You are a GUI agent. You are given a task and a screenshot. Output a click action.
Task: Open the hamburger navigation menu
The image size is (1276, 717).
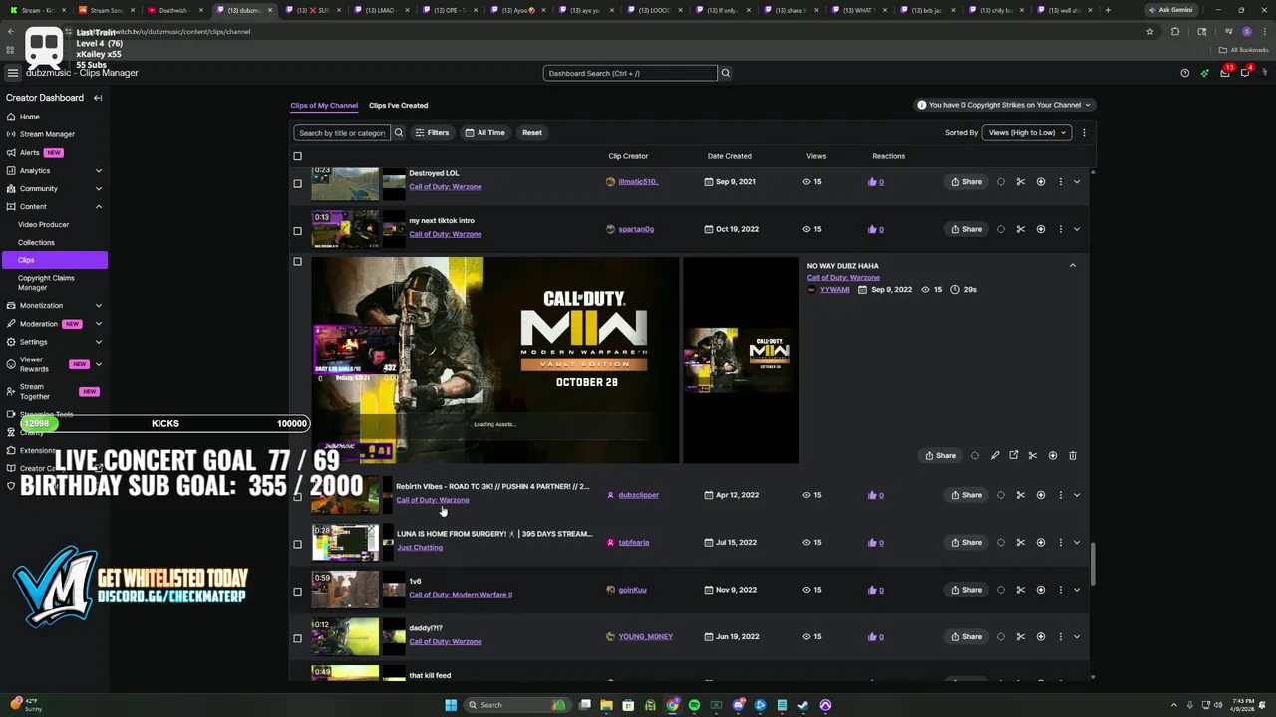pyautogui.click(x=12, y=73)
